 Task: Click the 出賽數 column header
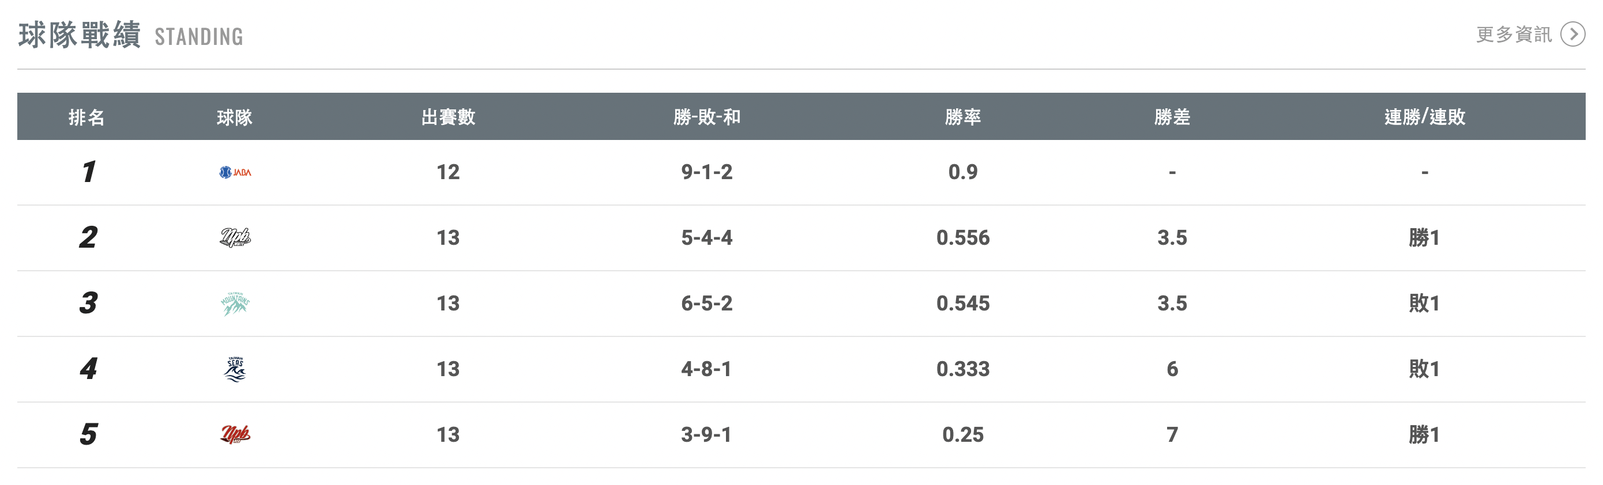pos(448,117)
